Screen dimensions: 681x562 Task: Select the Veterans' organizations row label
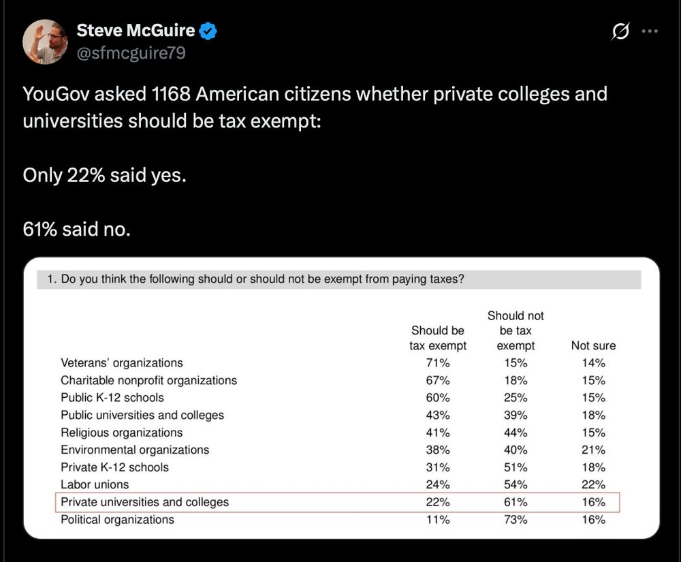tap(122, 363)
